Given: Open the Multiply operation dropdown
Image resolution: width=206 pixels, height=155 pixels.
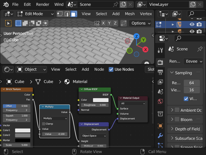Looking at the screenshot, I should pos(55,119).
